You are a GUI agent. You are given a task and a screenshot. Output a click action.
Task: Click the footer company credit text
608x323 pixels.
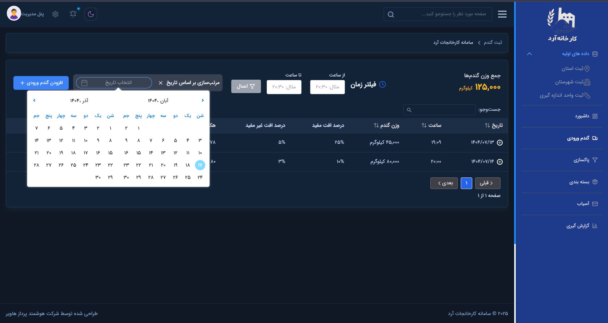[52, 314]
